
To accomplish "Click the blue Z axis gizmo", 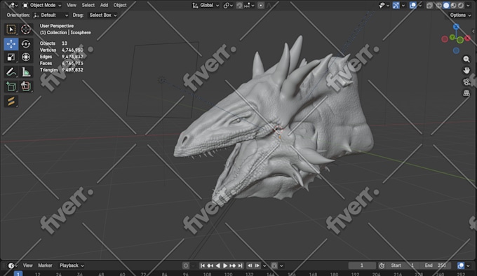I will click(x=456, y=27).
